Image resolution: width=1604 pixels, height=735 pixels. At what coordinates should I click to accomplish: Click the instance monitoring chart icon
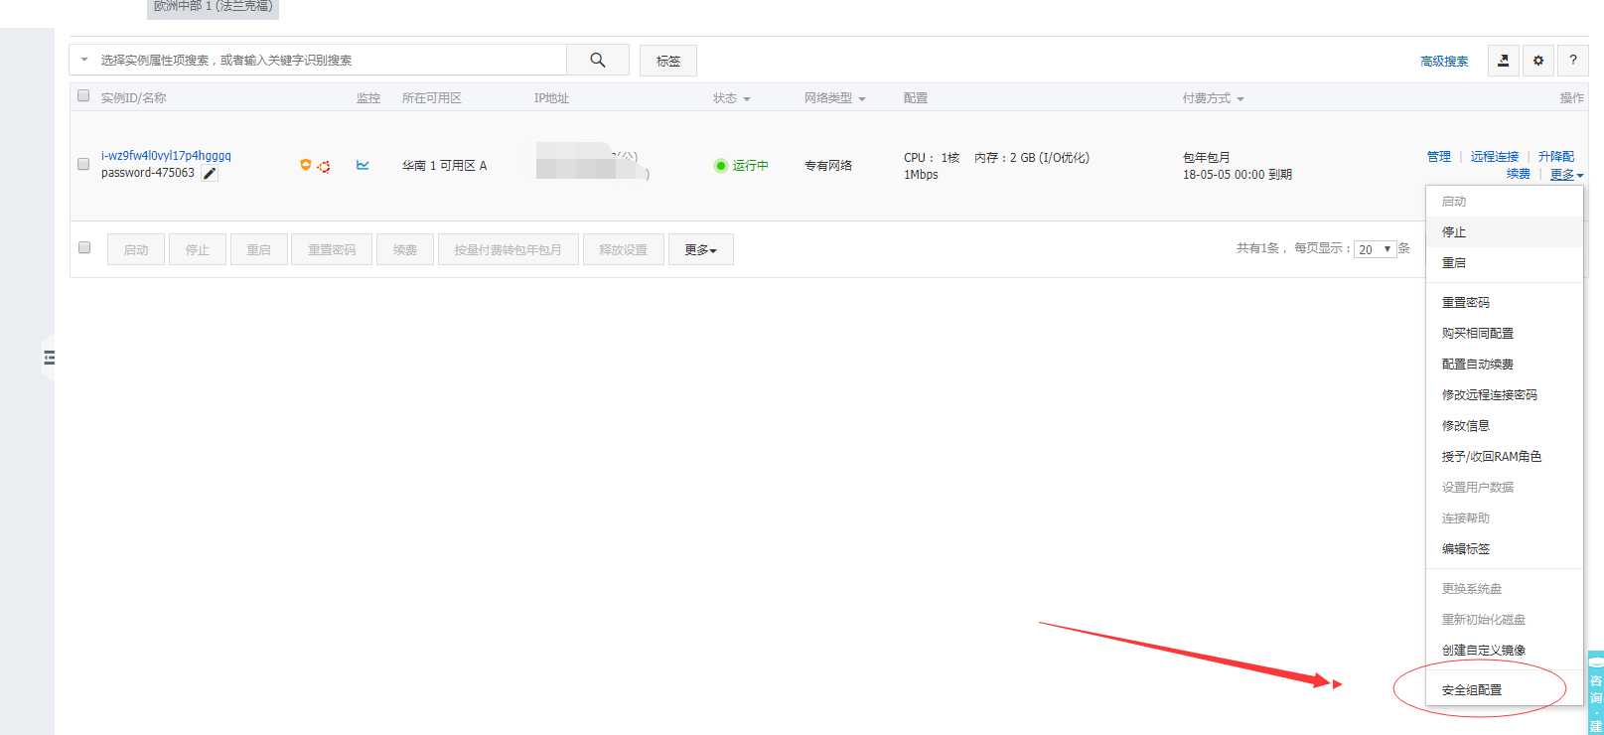363,165
